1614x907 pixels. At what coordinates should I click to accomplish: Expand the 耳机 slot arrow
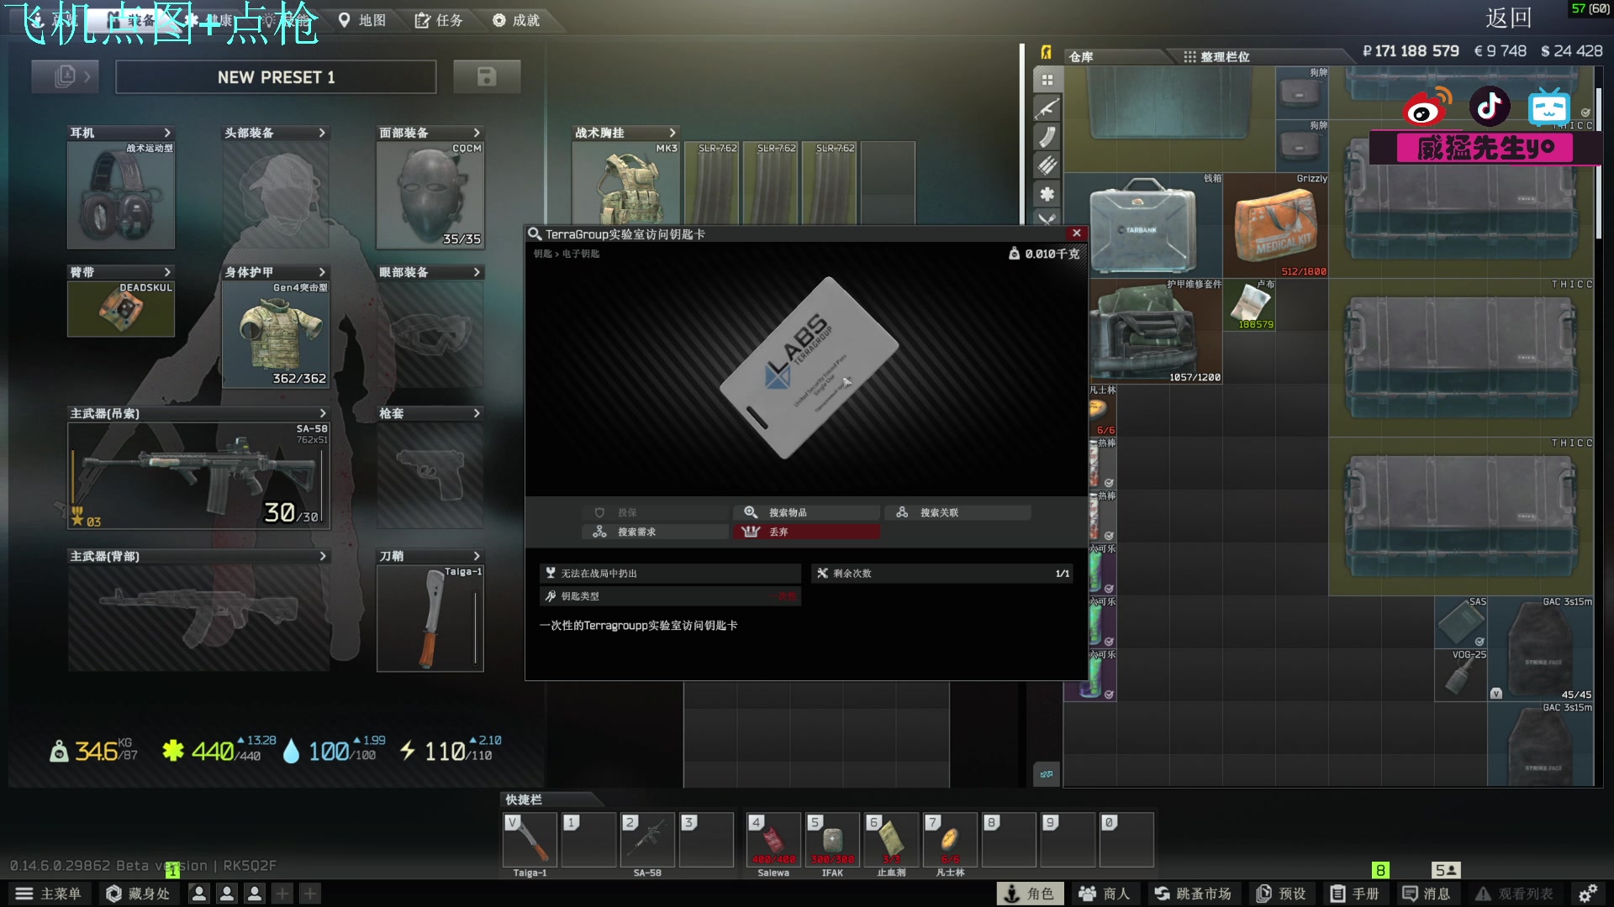(x=167, y=133)
